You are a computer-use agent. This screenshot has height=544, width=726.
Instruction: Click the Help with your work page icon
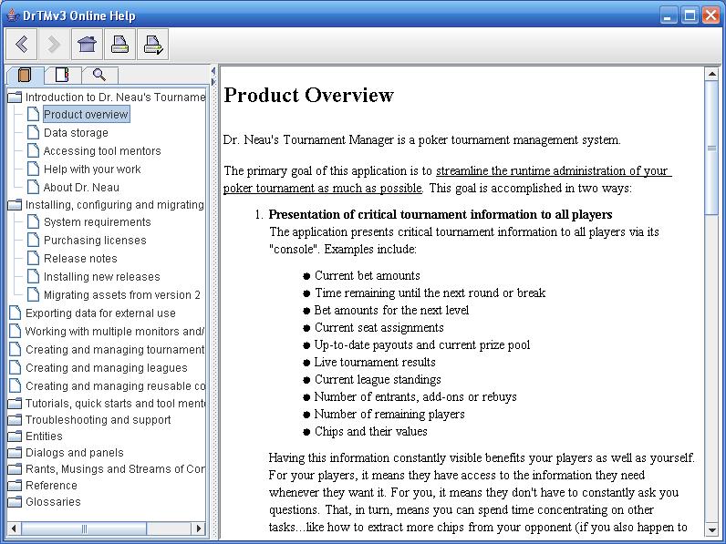coord(34,169)
